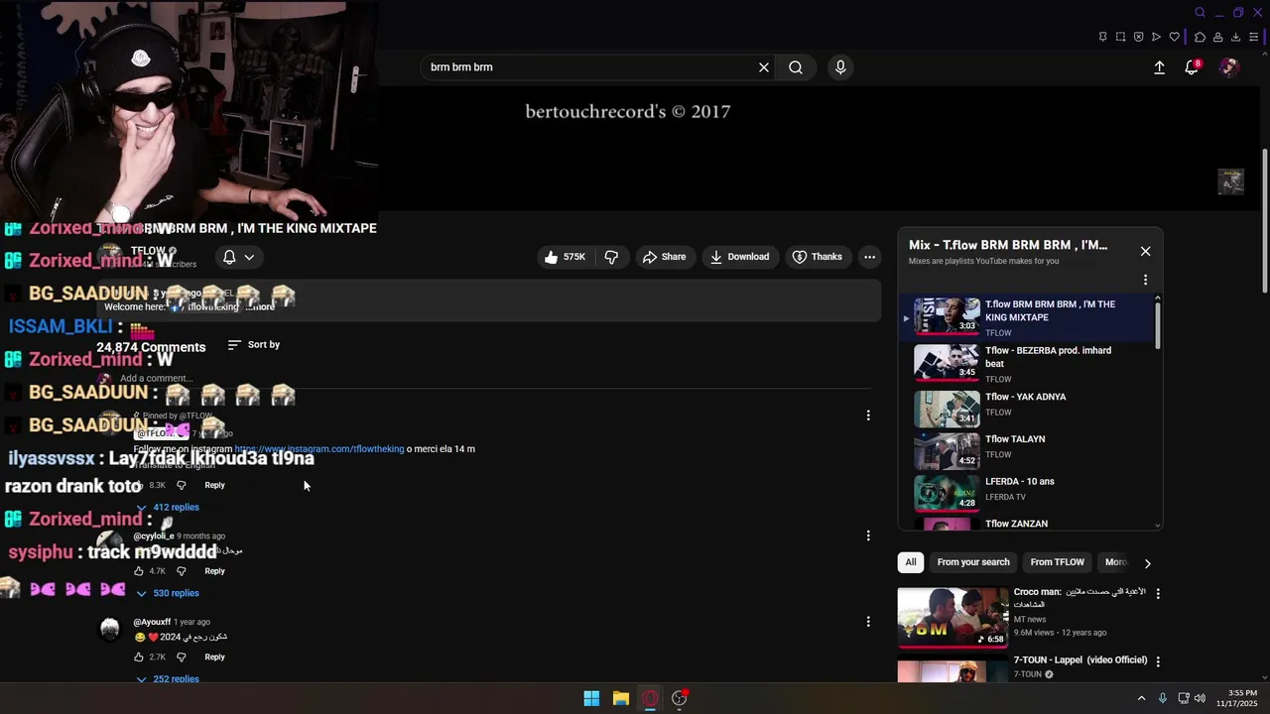Open YouTube notifications bell with badge 8

pos(1192,67)
